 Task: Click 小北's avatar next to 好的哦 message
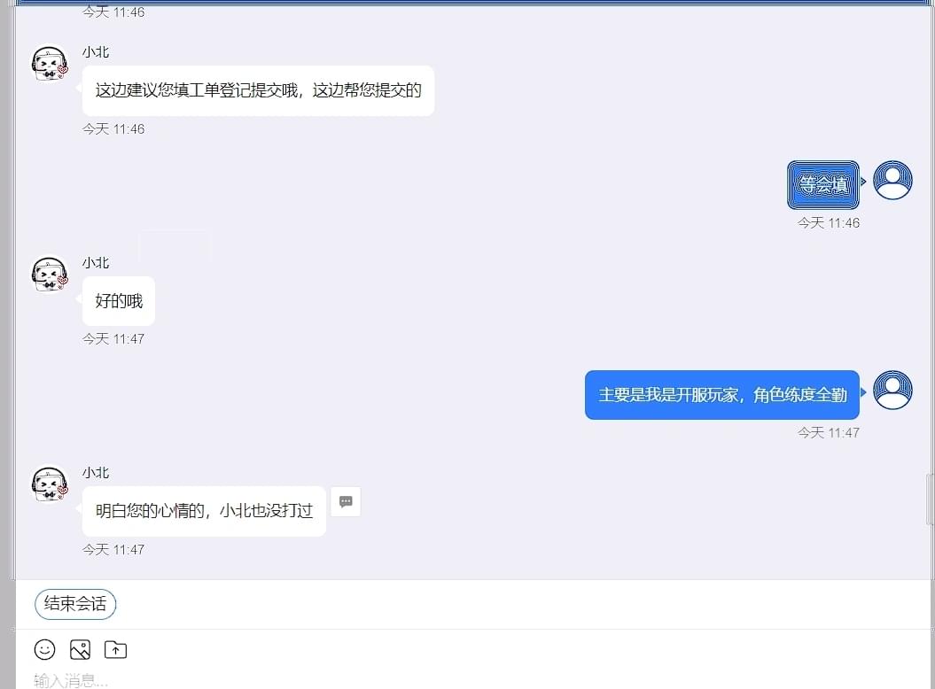coord(50,275)
